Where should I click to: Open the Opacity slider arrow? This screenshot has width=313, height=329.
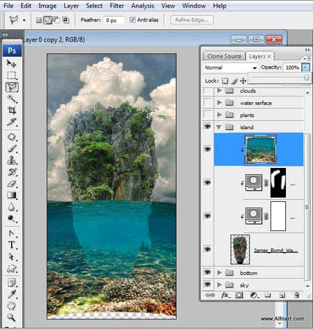click(x=305, y=67)
